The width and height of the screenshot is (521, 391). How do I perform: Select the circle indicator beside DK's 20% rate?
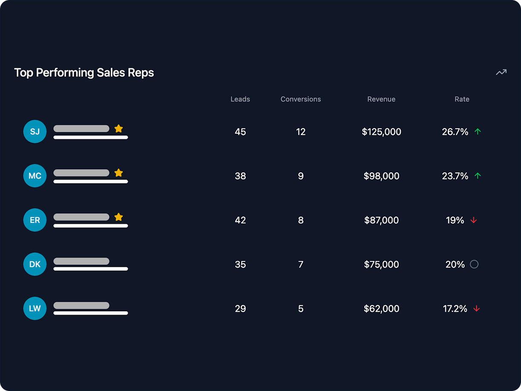[x=474, y=264]
